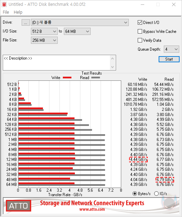
Task: Click the ATTO logo in the banner
Action: point(19,206)
